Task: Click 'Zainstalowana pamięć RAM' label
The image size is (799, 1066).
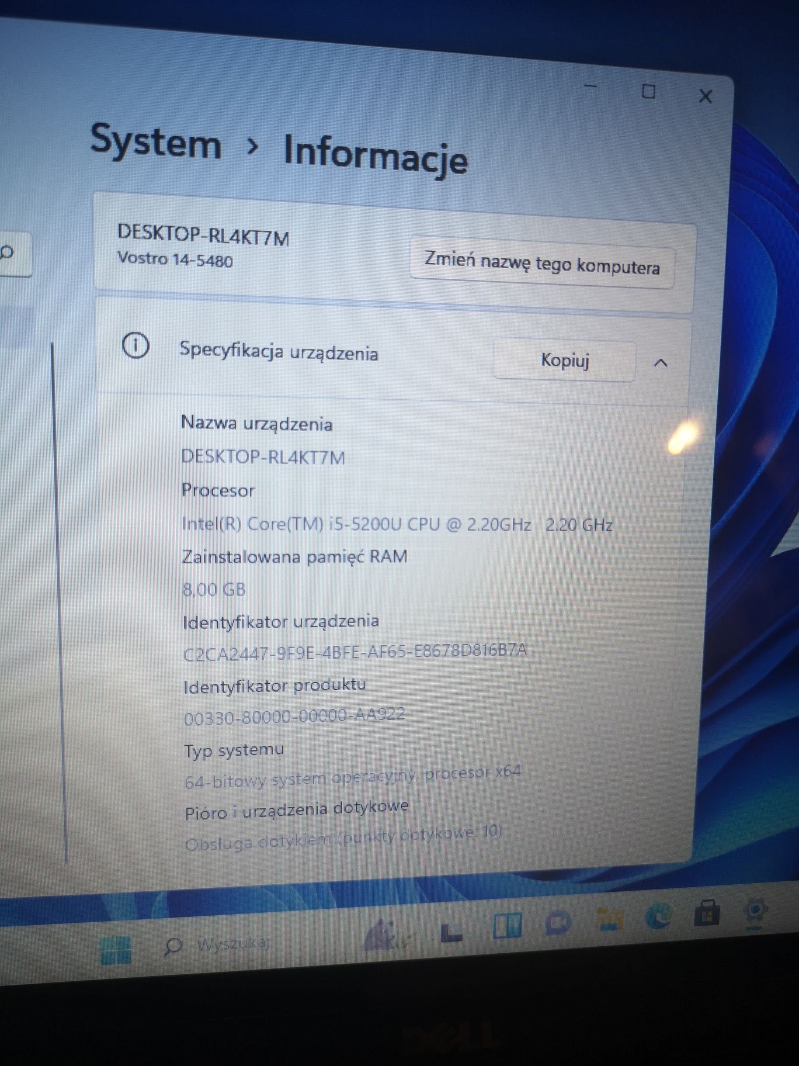Action: 295,556
